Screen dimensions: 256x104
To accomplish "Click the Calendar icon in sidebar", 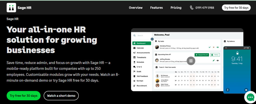I will (x=134, y=48).
